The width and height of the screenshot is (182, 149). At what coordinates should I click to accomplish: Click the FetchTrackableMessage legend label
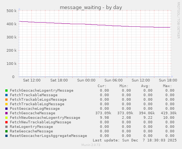34,95
